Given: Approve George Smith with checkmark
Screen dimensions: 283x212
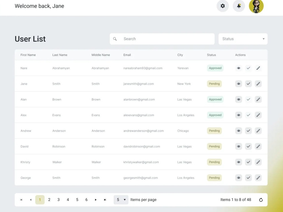Looking at the screenshot, I should click(x=248, y=178).
